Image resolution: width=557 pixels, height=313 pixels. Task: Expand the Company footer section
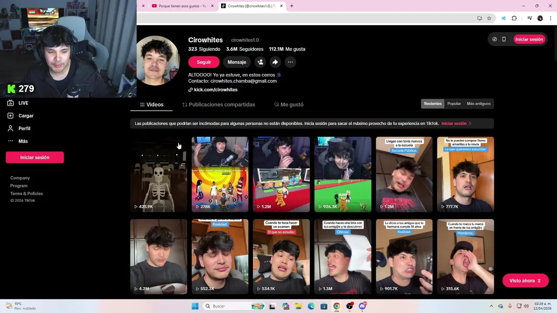point(20,178)
